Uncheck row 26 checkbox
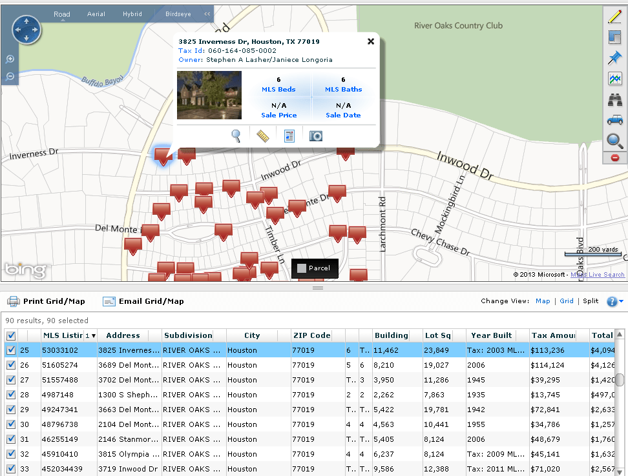 pyautogui.click(x=11, y=365)
